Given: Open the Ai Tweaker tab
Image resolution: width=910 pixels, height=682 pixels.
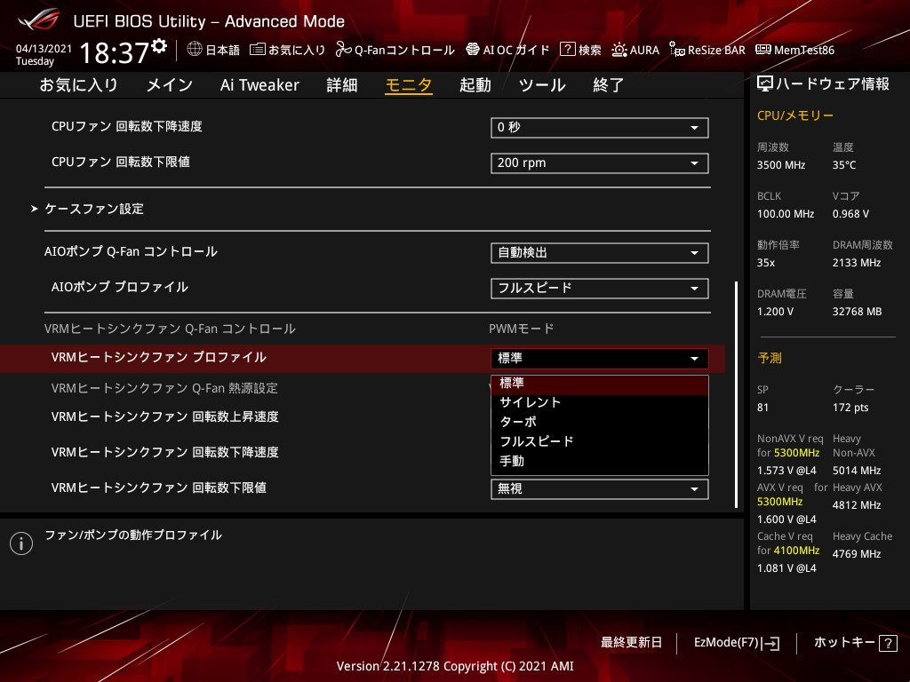Looking at the screenshot, I should (259, 85).
